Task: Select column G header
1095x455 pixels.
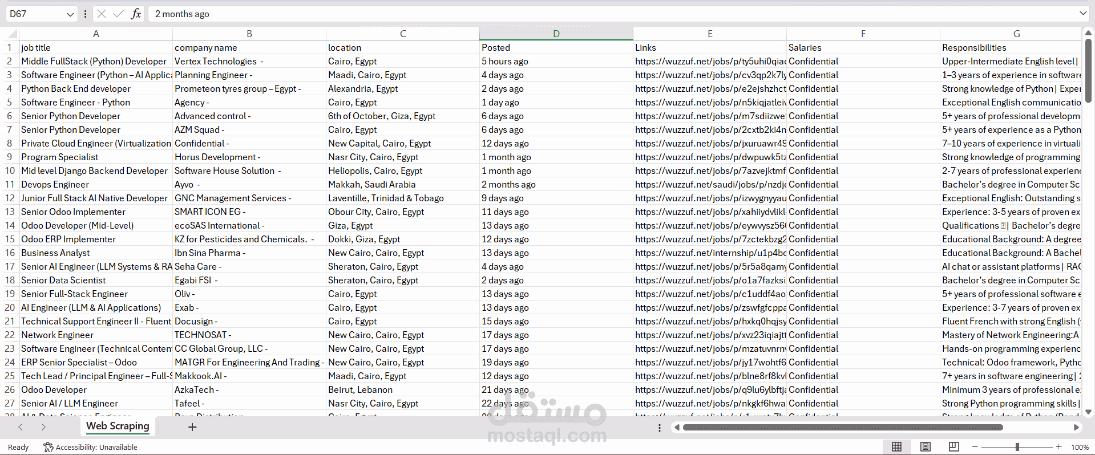Action: 1011,34
